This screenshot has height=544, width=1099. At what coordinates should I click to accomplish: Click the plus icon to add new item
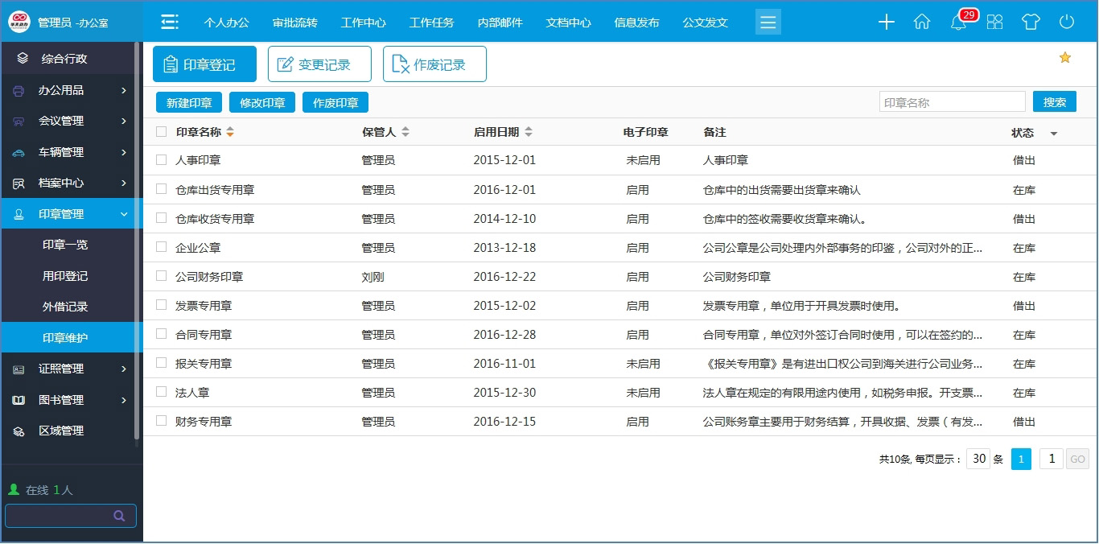[886, 23]
